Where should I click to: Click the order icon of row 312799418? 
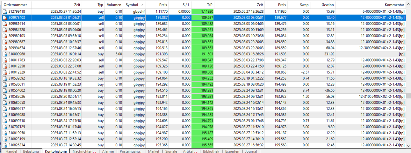click(4, 11)
